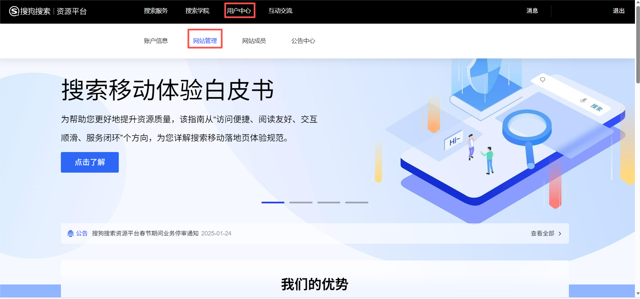Open the 互动交流 menu
This screenshot has width=640, height=299.
coord(280,11)
